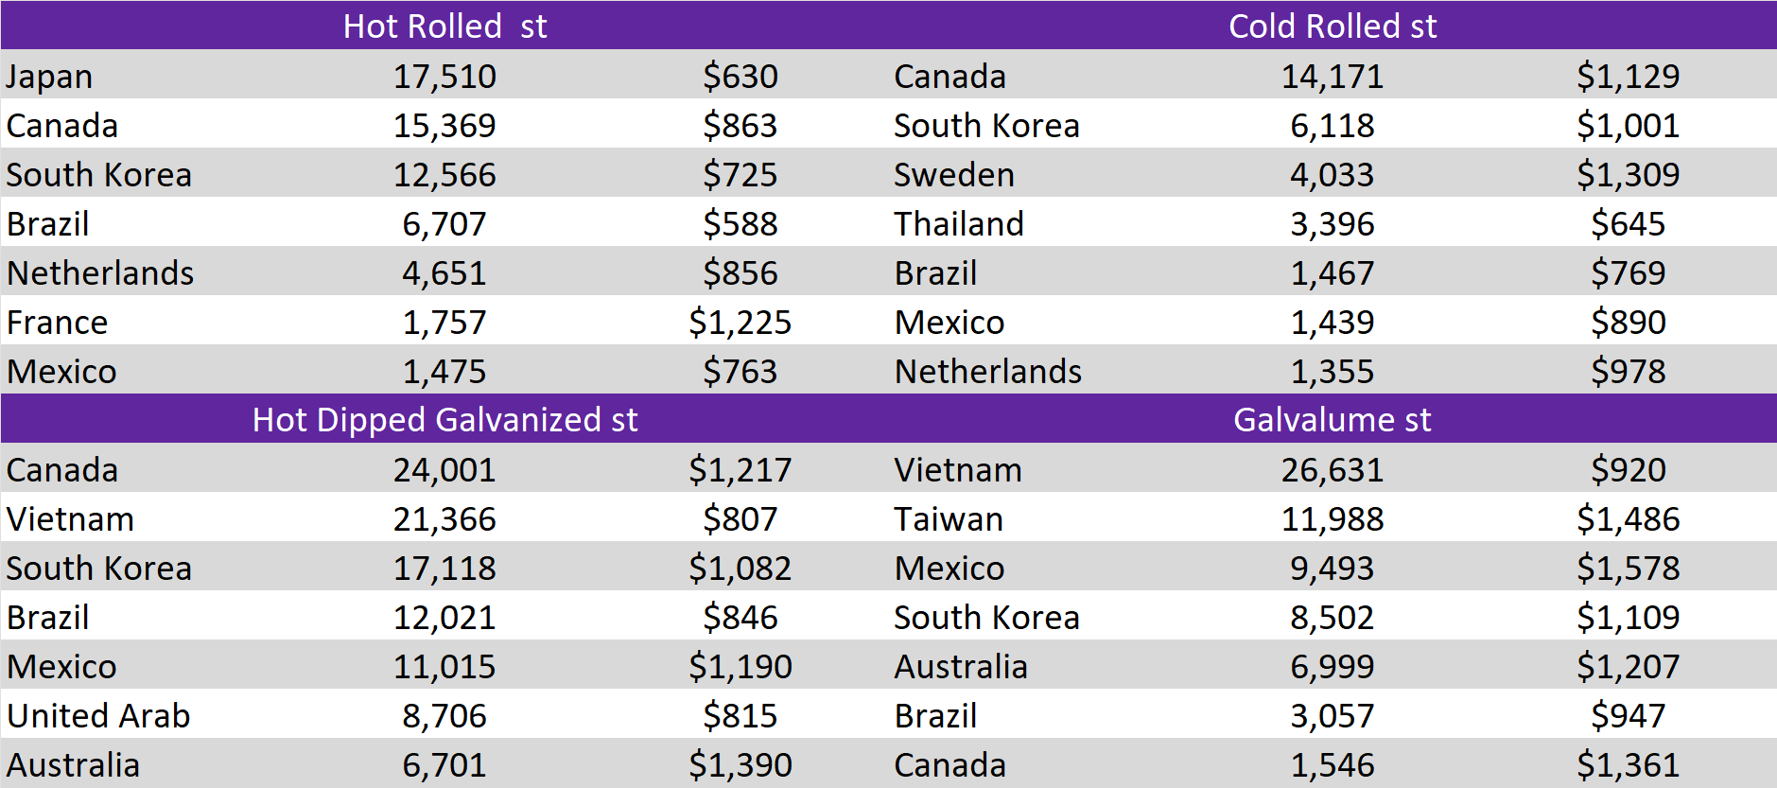Select the Hot Dipped Galvanized st header
1777x788 pixels.
[x=444, y=419]
